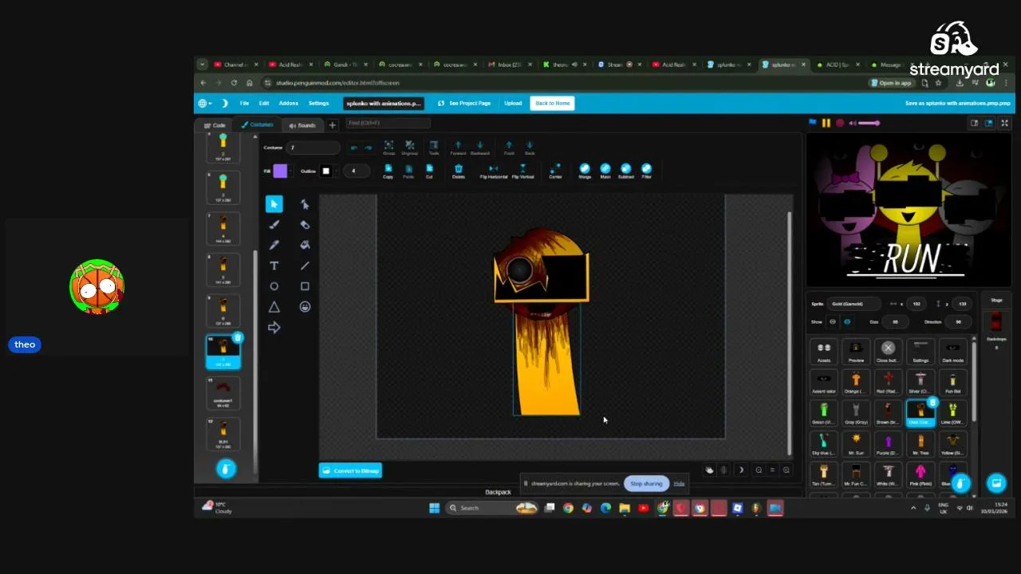Viewport: 1021px width, 574px height.
Task: Click See Project Page
Action: click(x=463, y=103)
